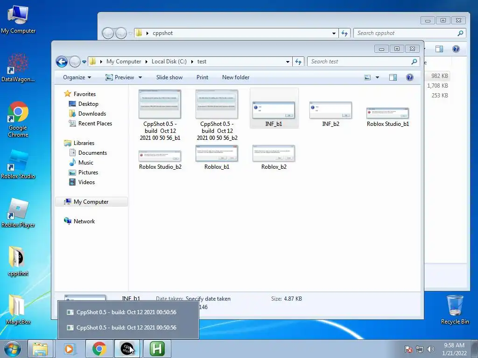Select CppShot 0.5 build _b2 thumbnail
This screenshot has height=358, width=478.
(217, 115)
